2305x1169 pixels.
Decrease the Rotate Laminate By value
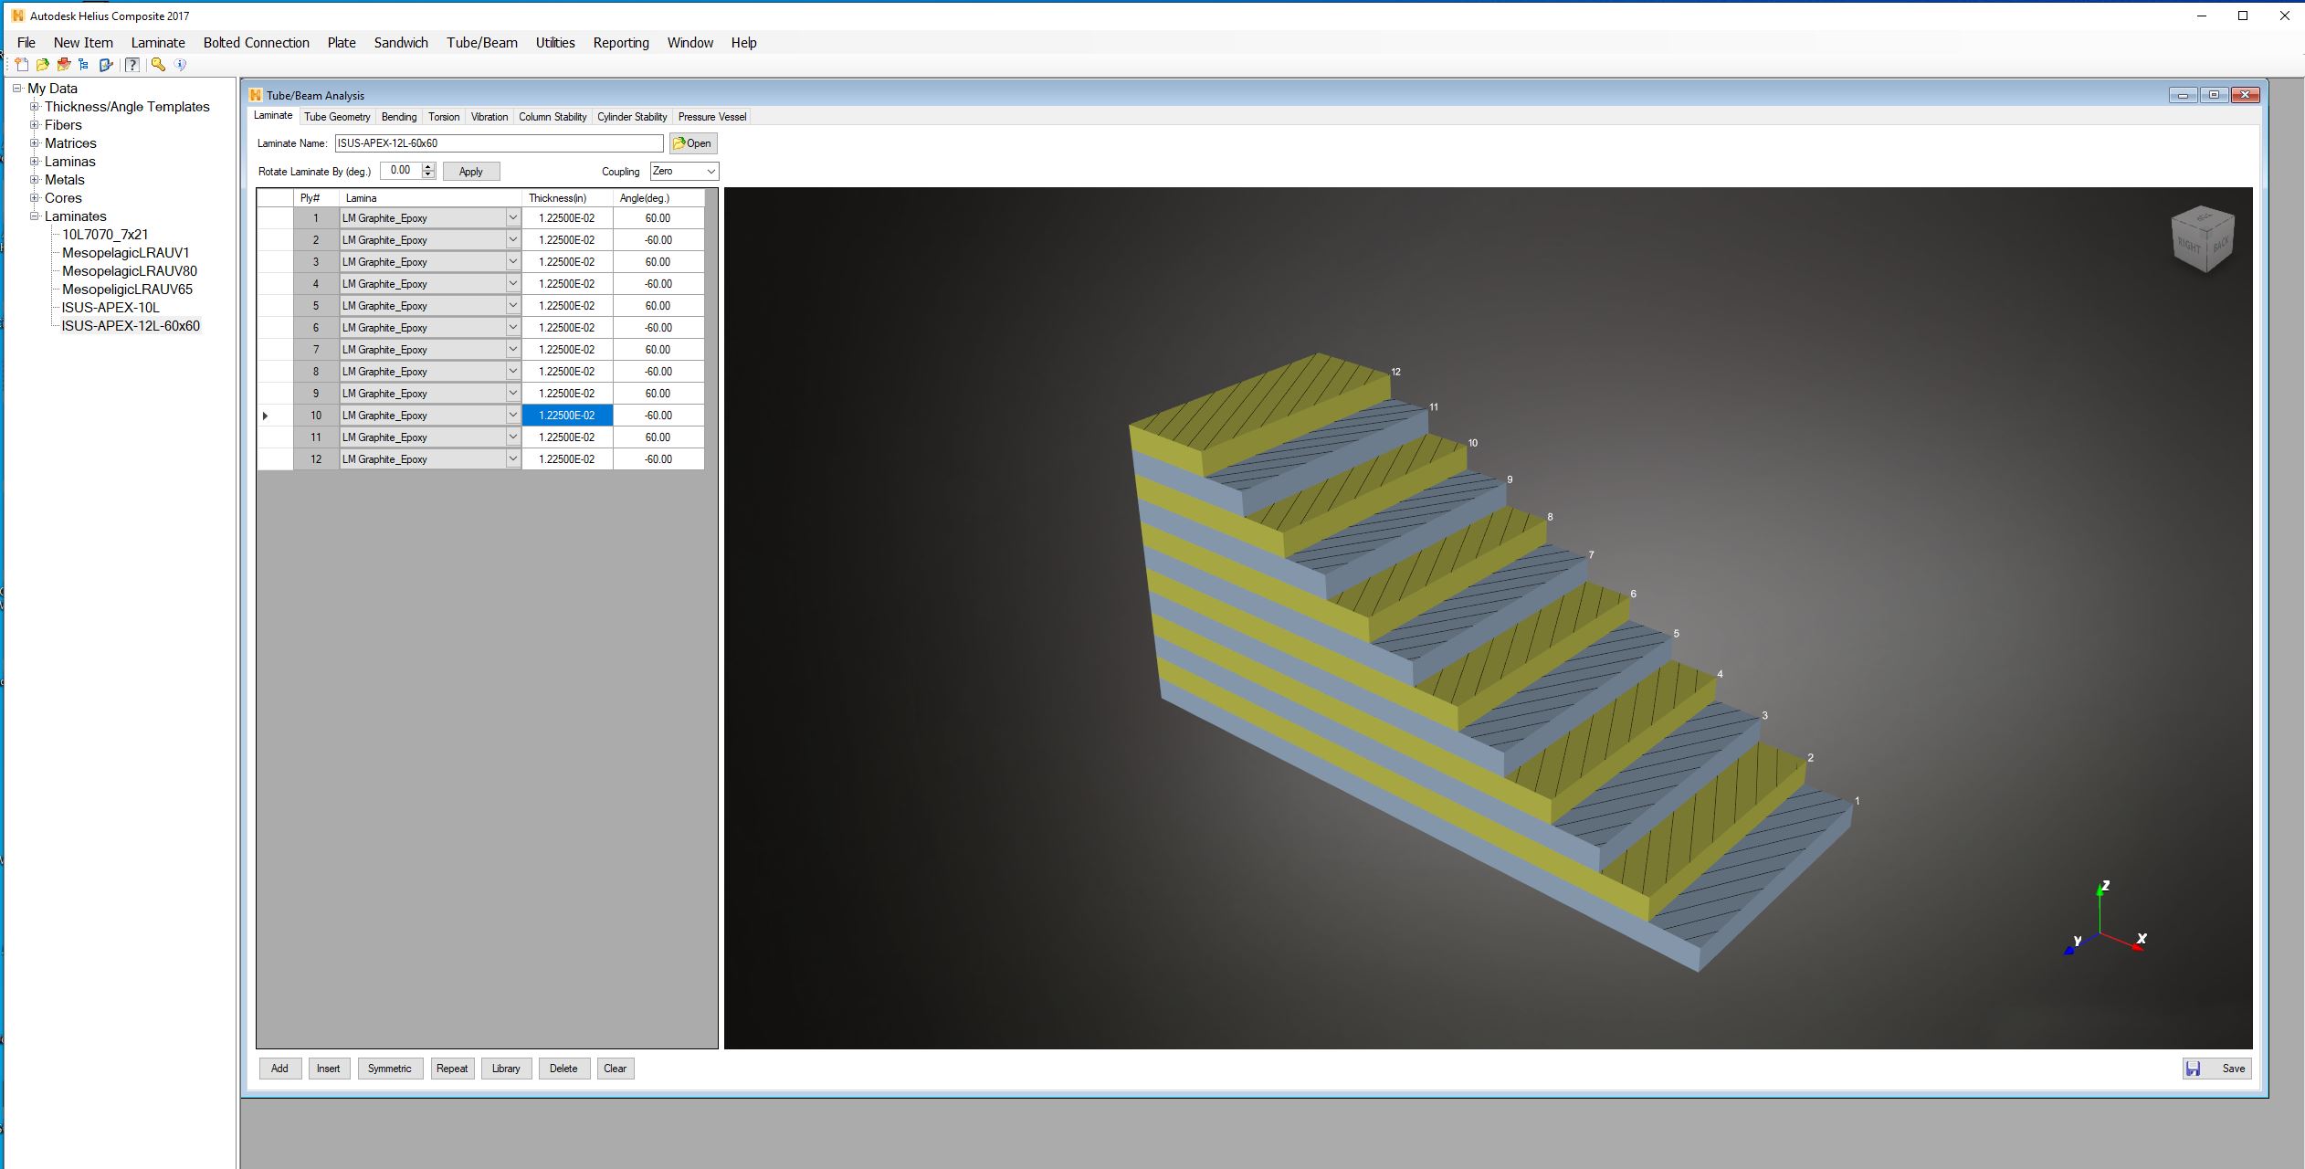tap(428, 175)
